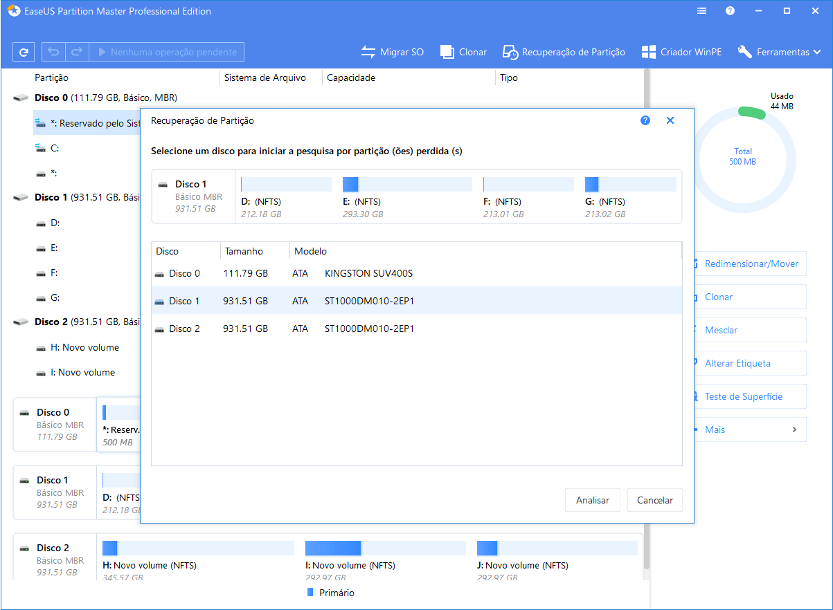Select the F: 213.01 GB partition block
Image resolution: width=833 pixels, height=610 pixels.
pos(528,197)
